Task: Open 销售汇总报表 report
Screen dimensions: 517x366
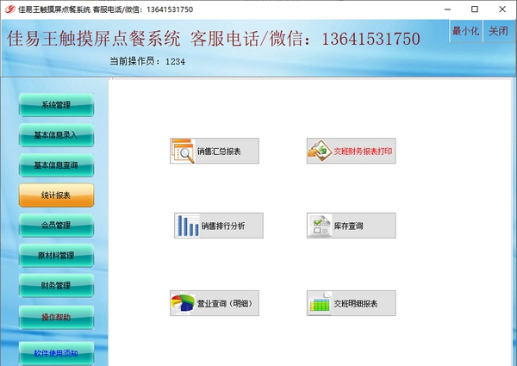Action: point(215,151)
